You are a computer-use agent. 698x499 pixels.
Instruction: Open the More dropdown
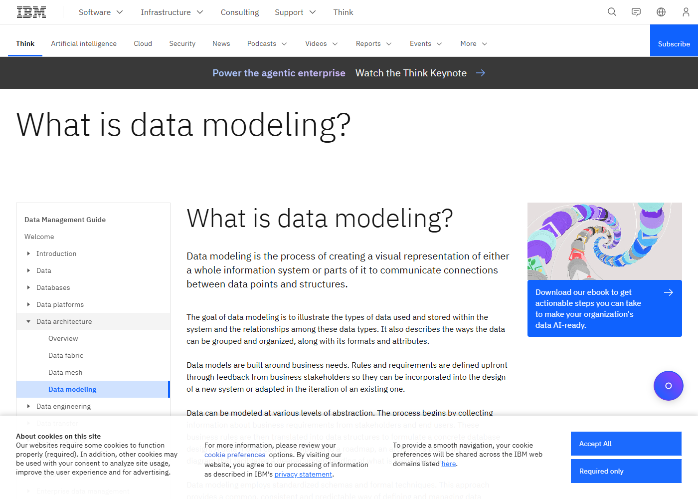pyautogui.click(x=474, y=44)
